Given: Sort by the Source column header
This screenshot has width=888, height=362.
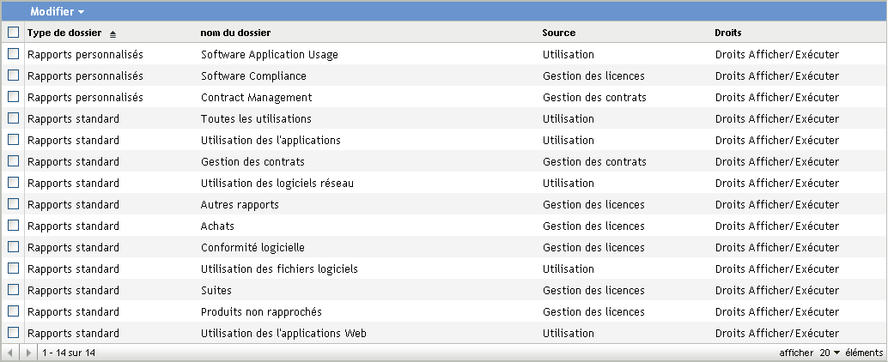Looking at the screenshot, I should [558, 33].
